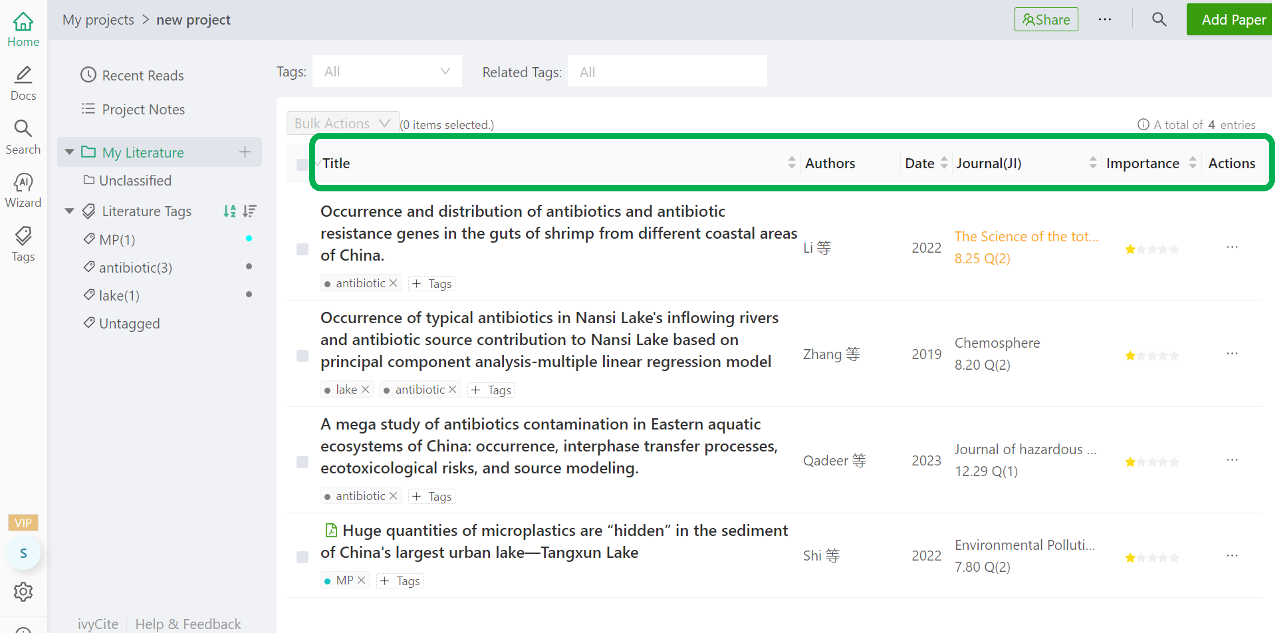Image resolution: width=1275 pixels, height=633 pixels.
Task: Add tags to the microplastics paper
Action: click(400, 580)
